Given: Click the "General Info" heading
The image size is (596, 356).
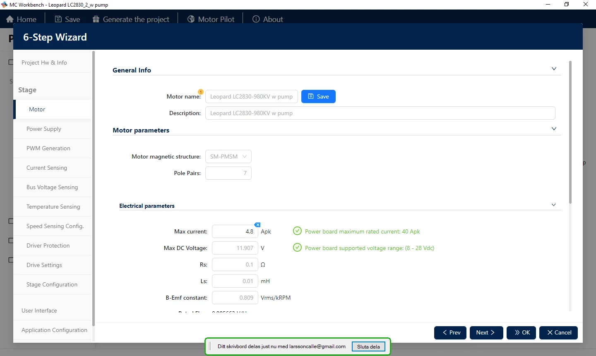Looking at the screenshot, I should pyautogui.click(x=132, y=70).
